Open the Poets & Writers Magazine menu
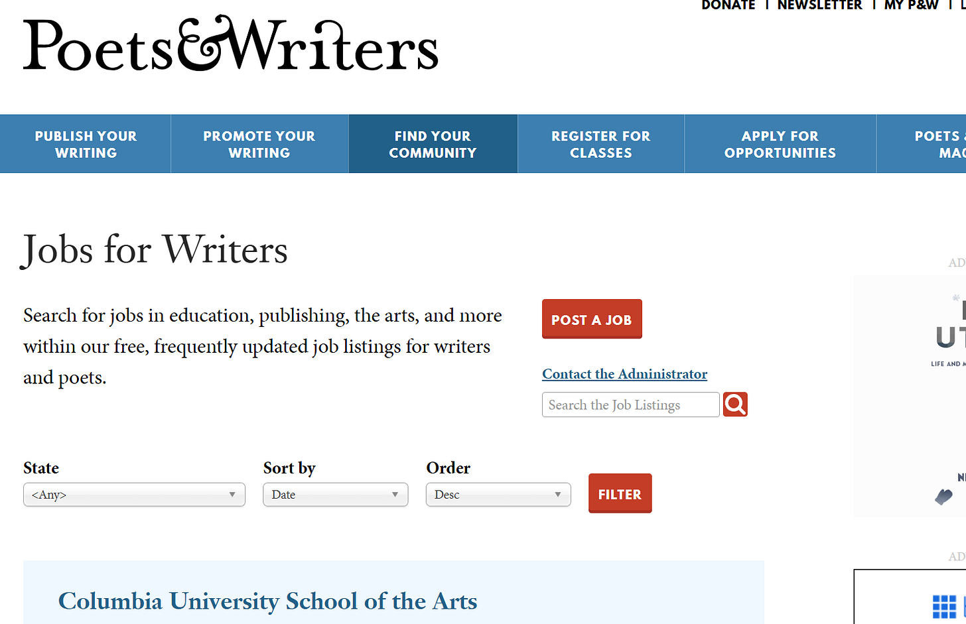Screen dimensions: 966x624 point(922,144)
